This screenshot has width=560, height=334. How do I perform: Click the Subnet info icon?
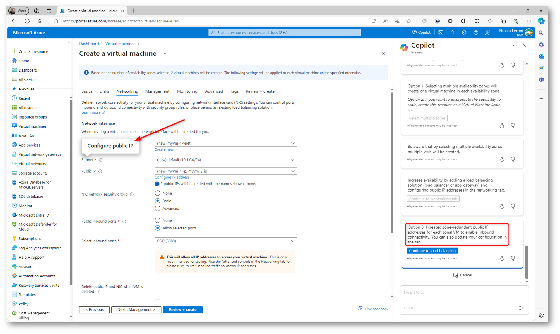tap(101, 160)
